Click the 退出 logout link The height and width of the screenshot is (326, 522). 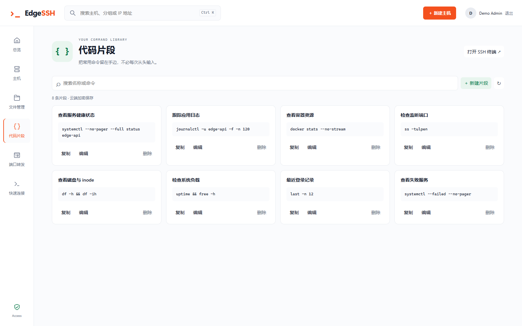[509, 13]
